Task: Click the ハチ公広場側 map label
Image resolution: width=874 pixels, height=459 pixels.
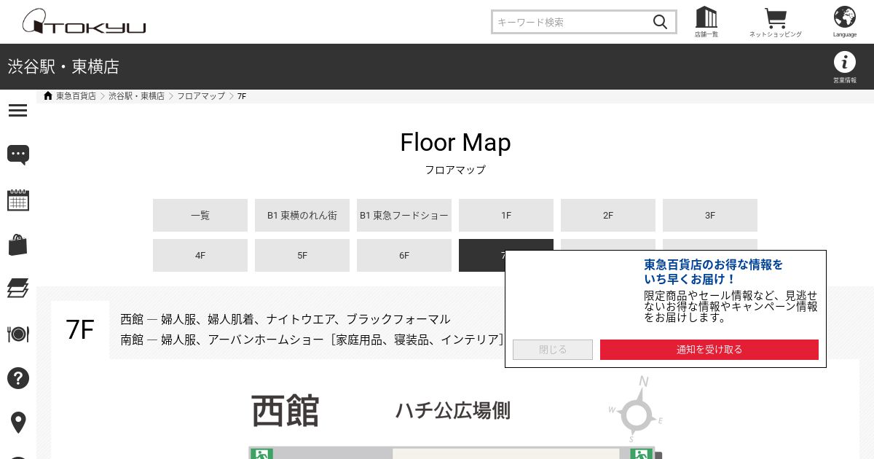Action: click(453, 411)
